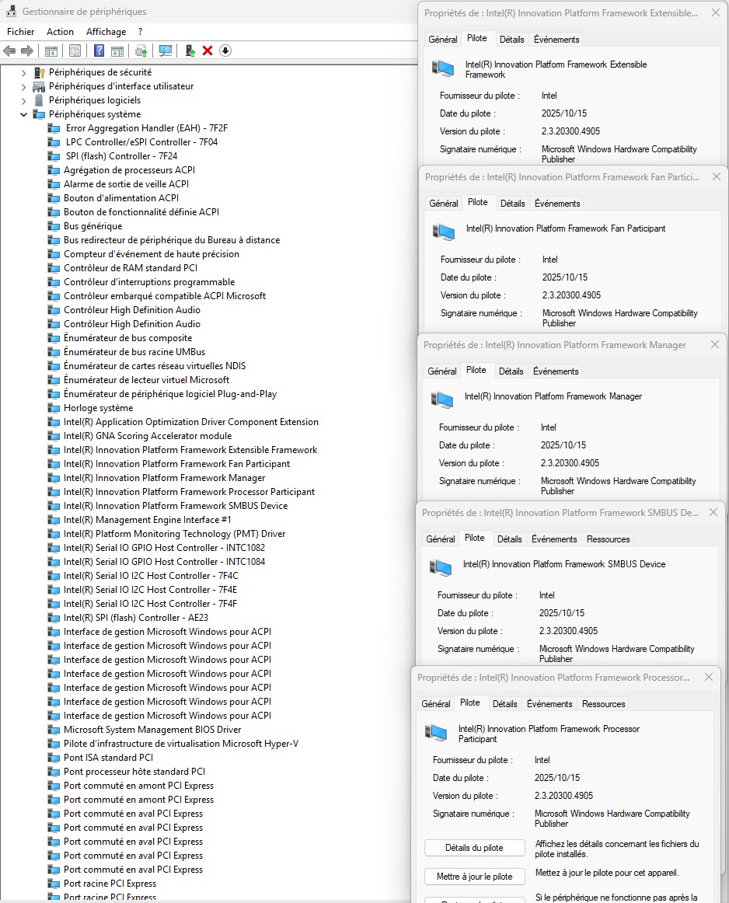This screenshot has width=729, height=903.
Task: Click the Add driver icon with green arrow
Action: pyautogui.click(x=189, y=51)
